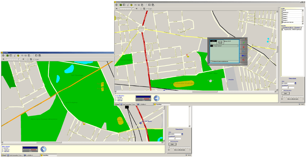
Task: Click compass icon below upper-right map
Action: point(157,98)
